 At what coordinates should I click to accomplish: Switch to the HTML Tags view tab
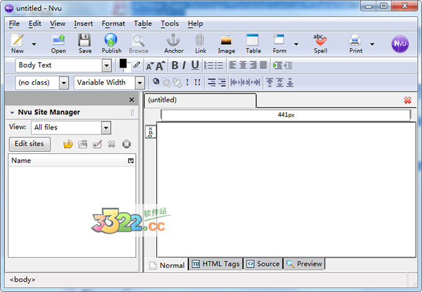215,264
